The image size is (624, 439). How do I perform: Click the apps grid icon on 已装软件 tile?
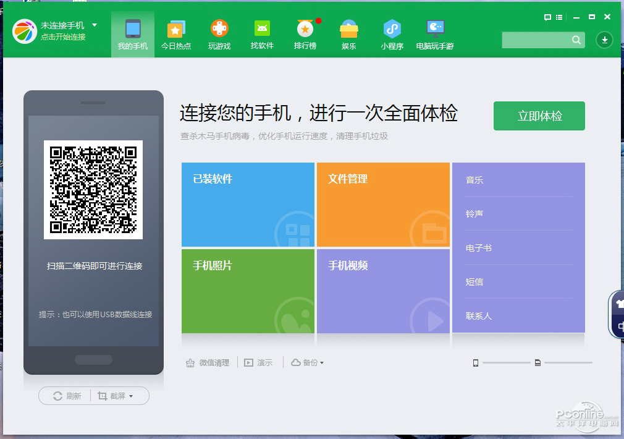(297, 234)
